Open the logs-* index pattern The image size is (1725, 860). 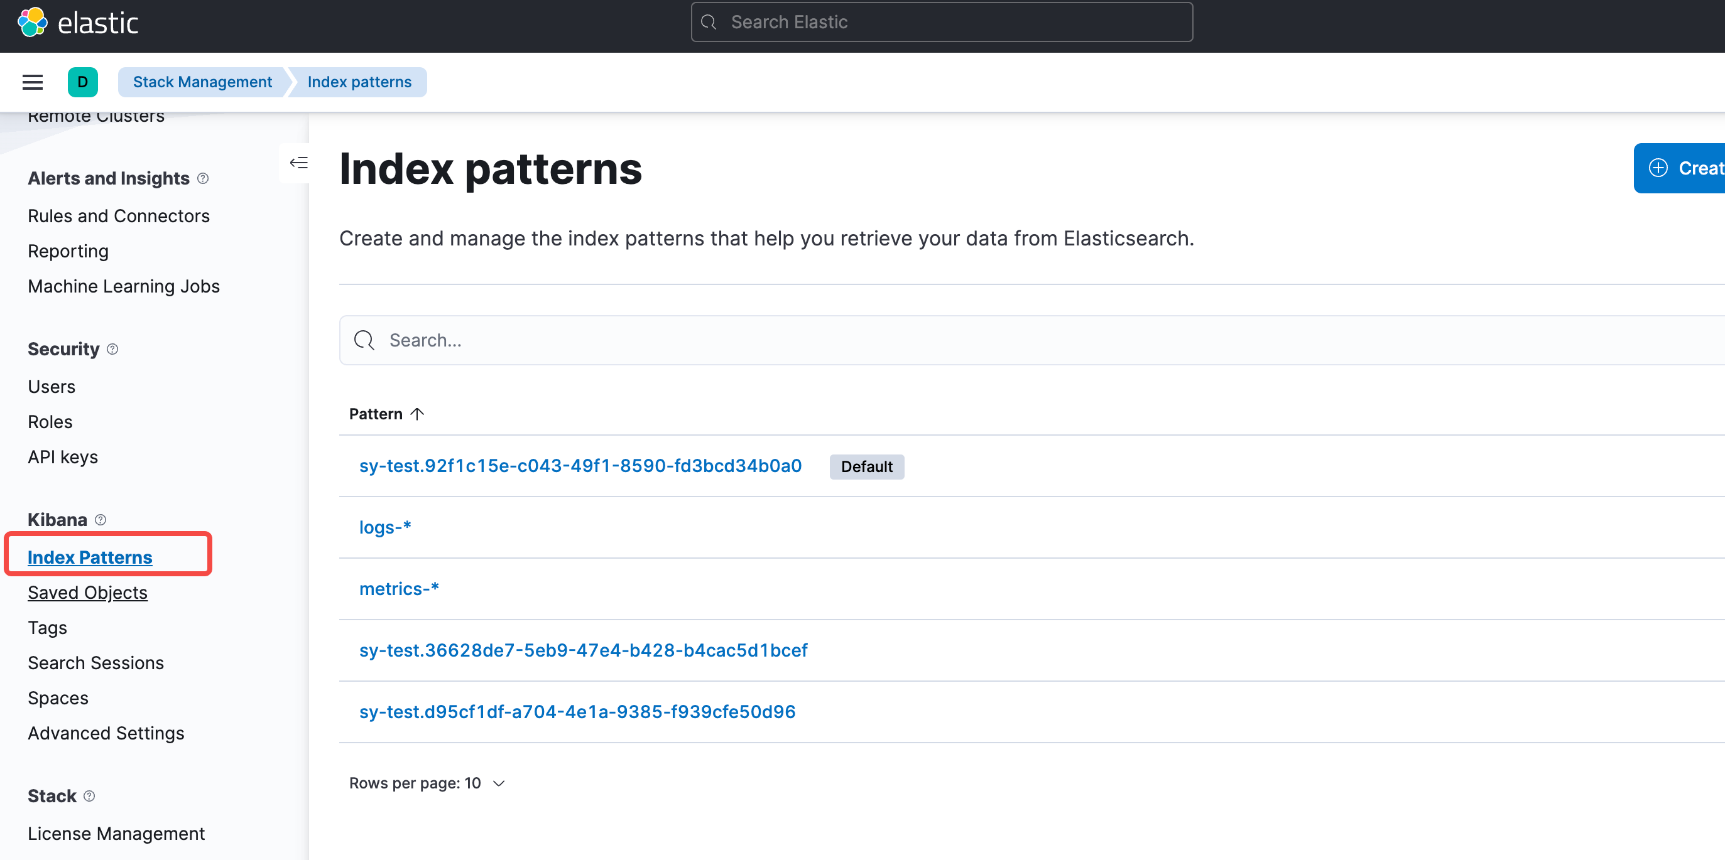[x=385, y=527]
